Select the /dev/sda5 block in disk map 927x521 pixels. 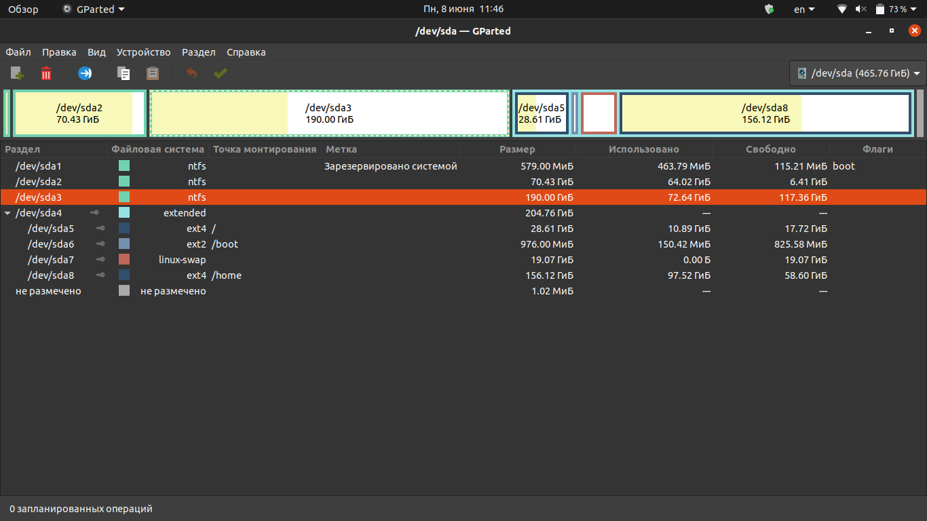tap(542, 113)
